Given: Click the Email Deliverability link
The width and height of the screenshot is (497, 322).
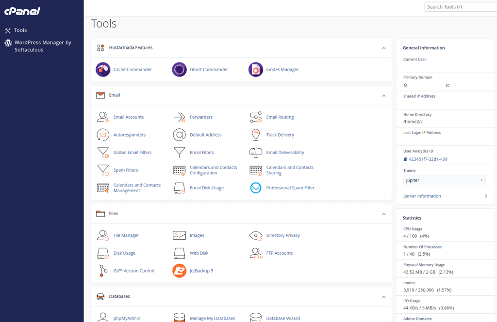Looking at the screenshot, I should tap(285, 153).
